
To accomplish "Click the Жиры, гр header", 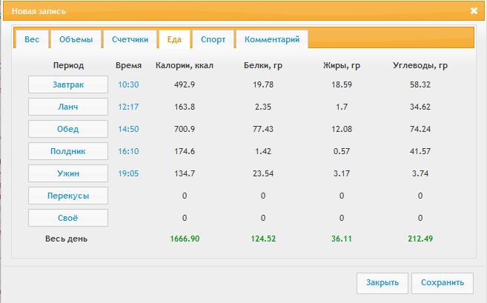I will tap(342, 65).
